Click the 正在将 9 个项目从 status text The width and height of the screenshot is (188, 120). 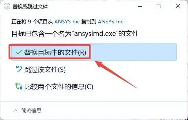click(32, 22)
